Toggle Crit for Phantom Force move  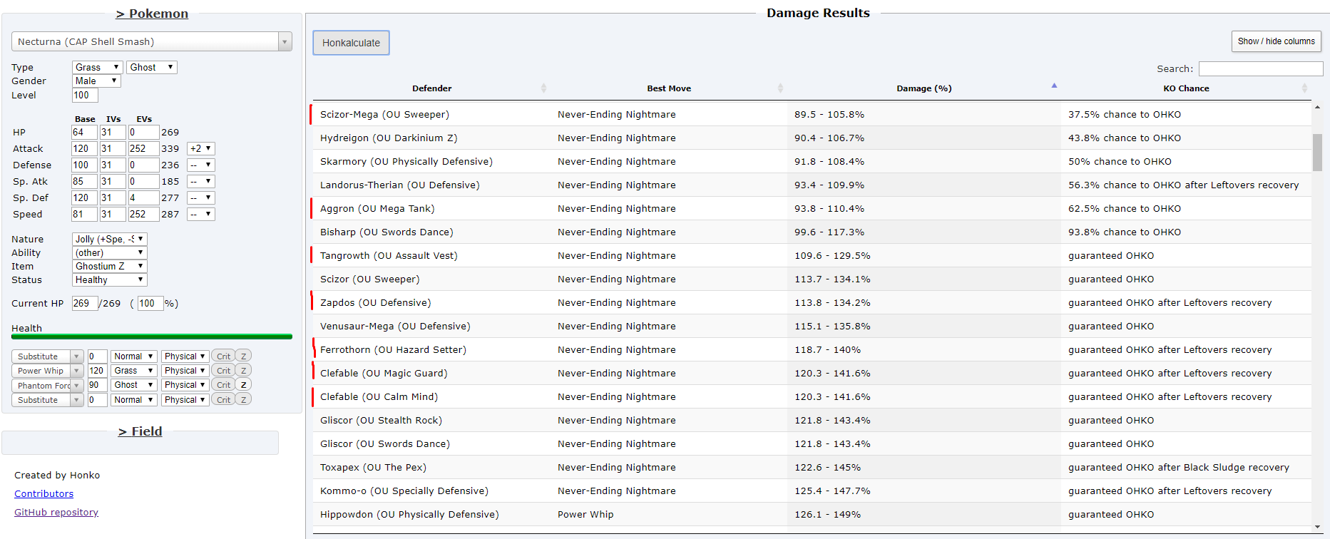223,385
